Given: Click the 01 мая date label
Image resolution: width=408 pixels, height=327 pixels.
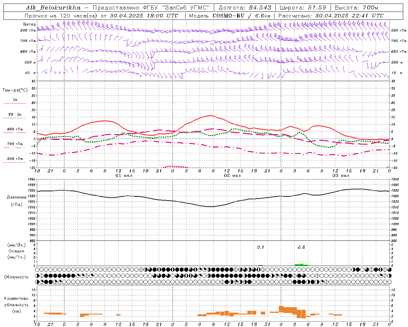Looking at the screenshot, I should 124,176.
